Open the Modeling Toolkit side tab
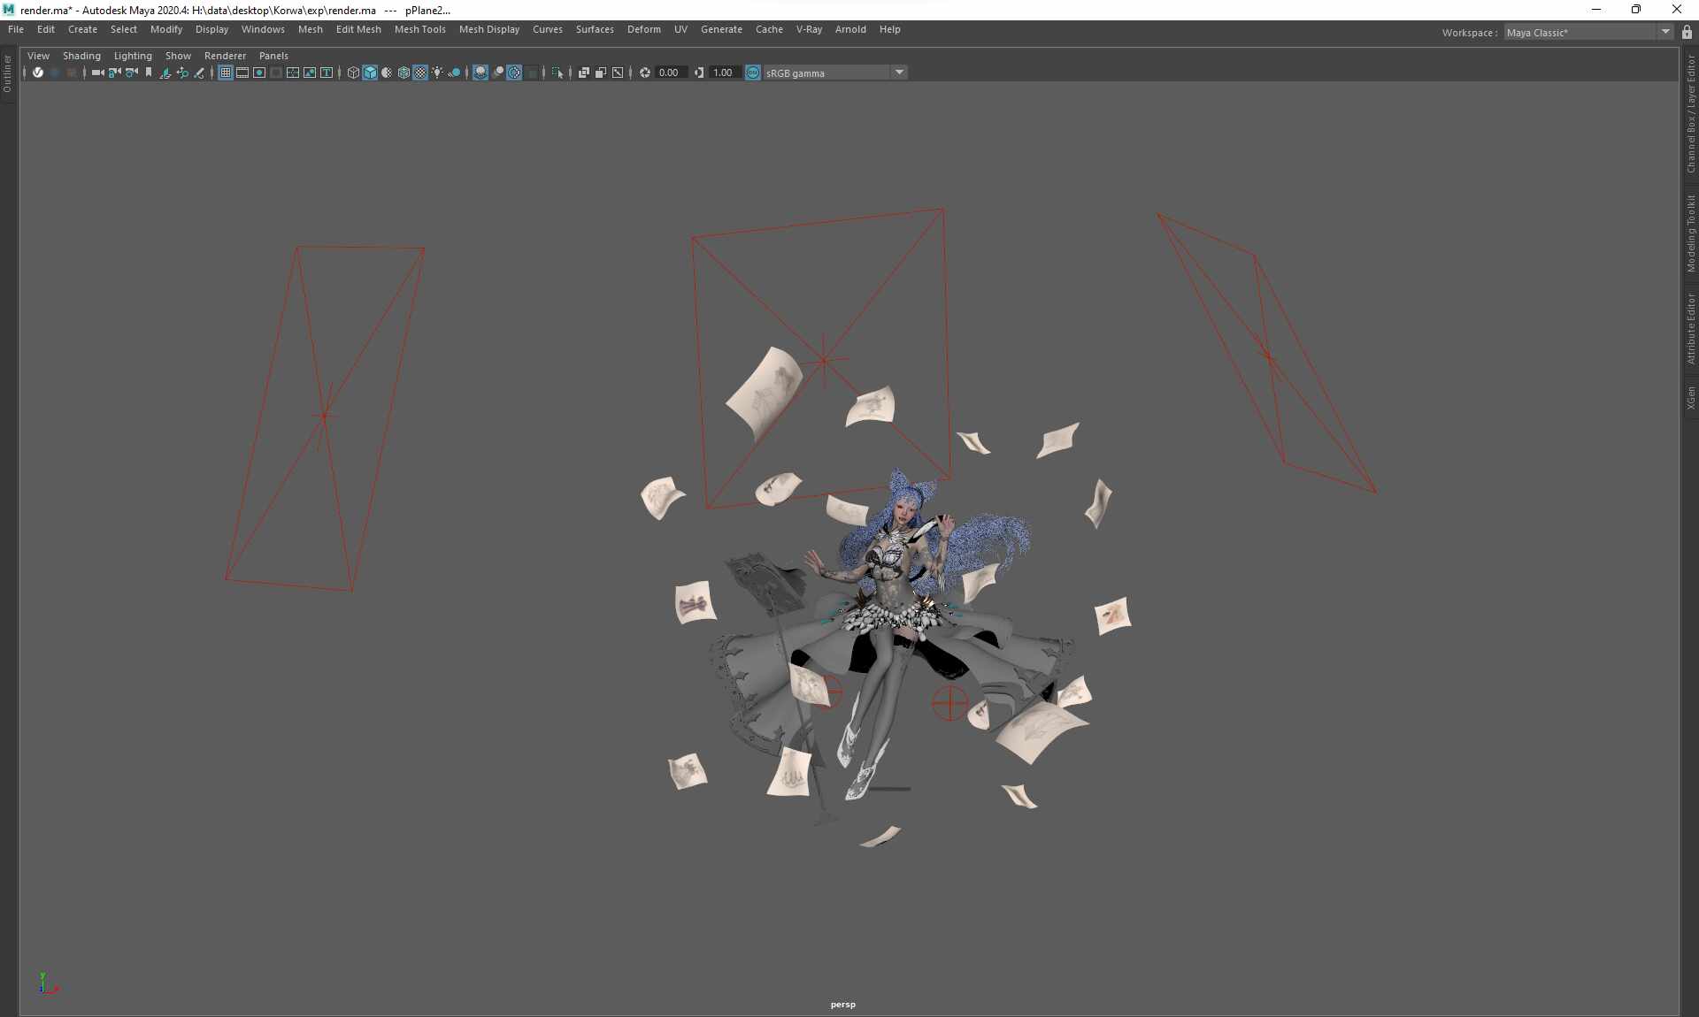 (x=1690, y=233)
